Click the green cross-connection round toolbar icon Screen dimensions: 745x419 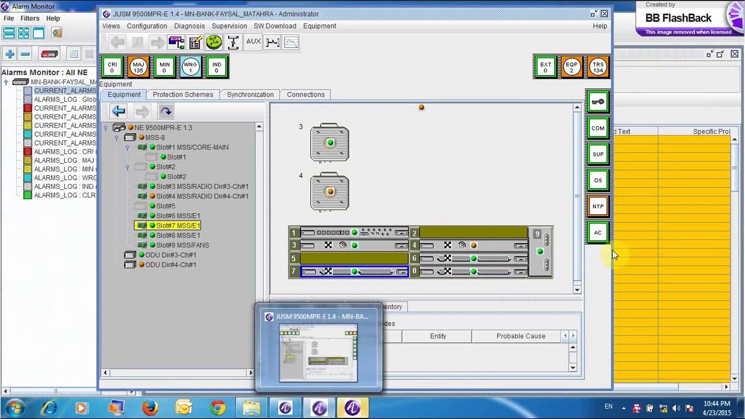[x=214, y=42]
